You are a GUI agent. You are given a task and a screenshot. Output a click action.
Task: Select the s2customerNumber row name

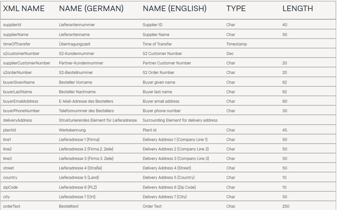(x=21, y=54)
